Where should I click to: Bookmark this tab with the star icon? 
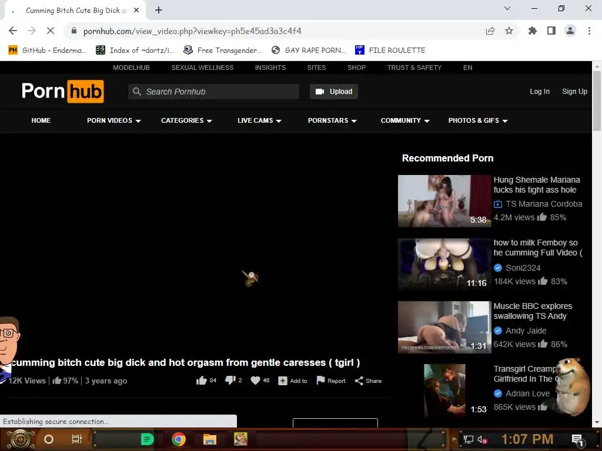coord(509,31)
